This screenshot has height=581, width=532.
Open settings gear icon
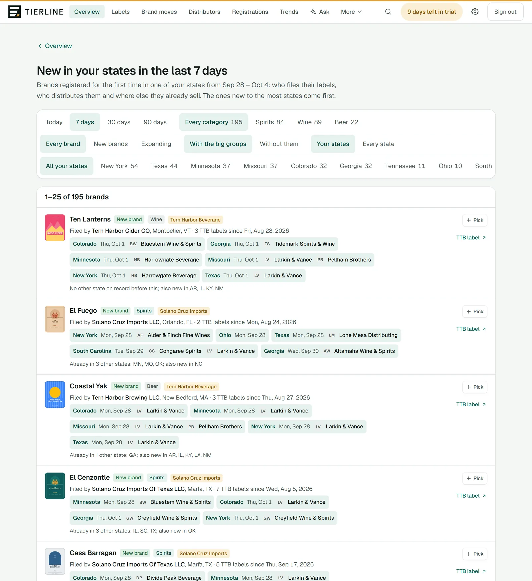[475, 12]
